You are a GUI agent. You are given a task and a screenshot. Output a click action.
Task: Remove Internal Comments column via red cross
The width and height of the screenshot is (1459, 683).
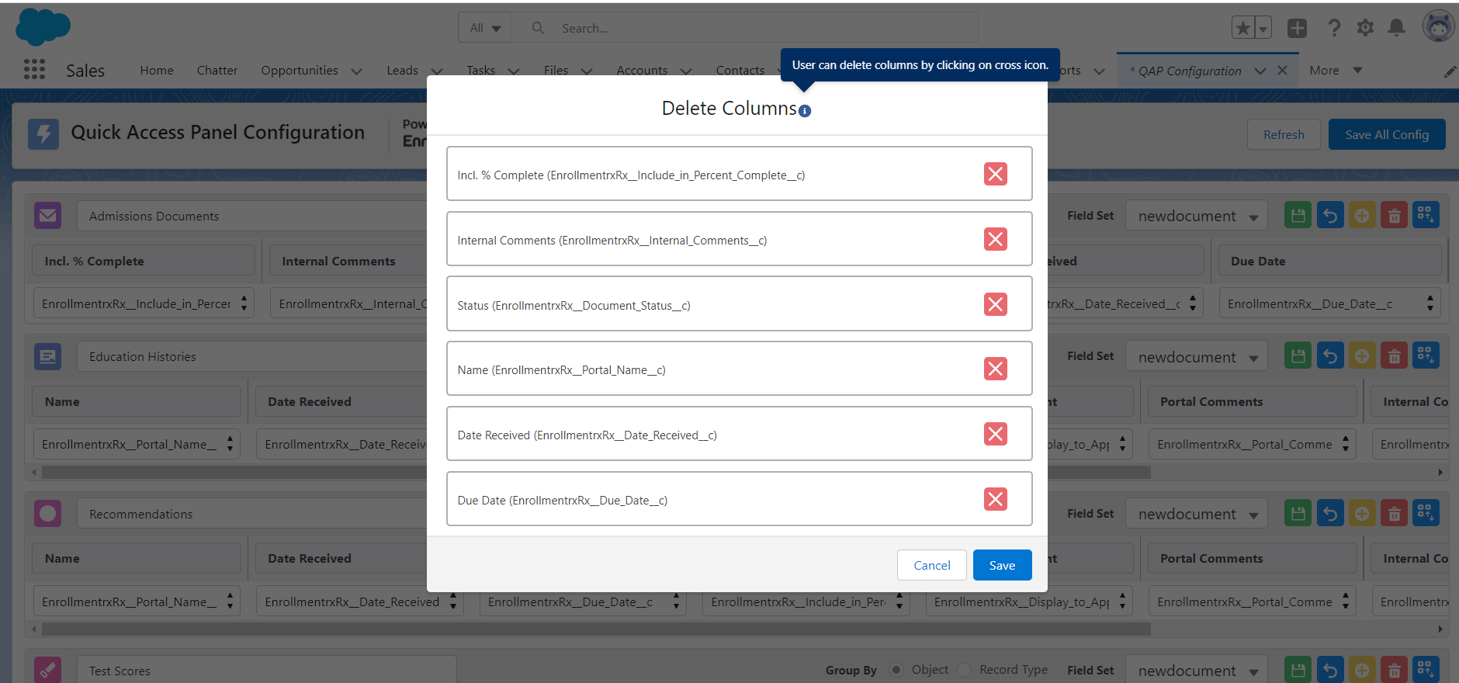(x=995, y=239)
